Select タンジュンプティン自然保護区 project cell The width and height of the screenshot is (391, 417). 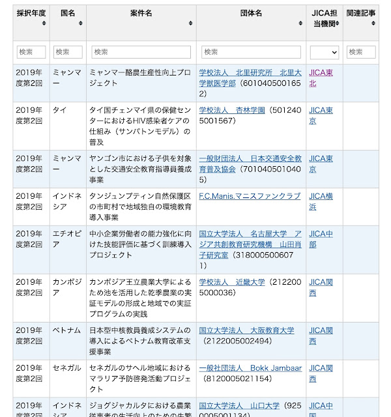click(141, 207)
